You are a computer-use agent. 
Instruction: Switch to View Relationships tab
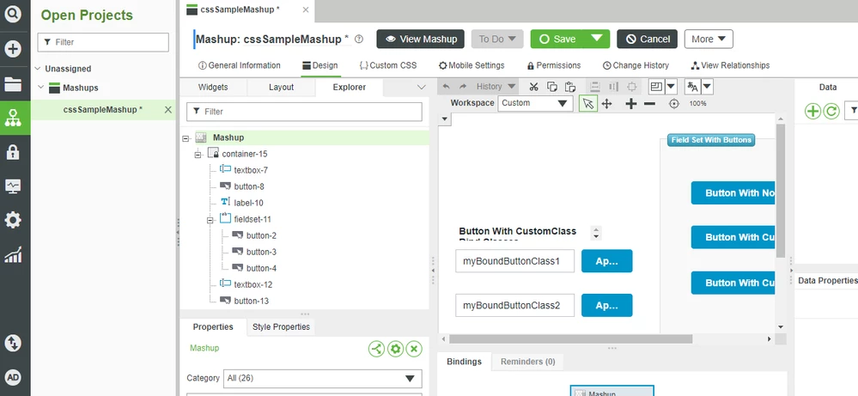pos(731,65)
